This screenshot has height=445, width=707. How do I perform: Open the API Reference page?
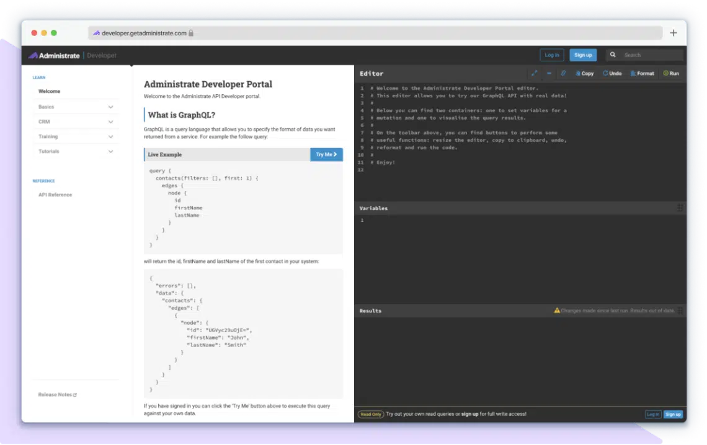55,195
